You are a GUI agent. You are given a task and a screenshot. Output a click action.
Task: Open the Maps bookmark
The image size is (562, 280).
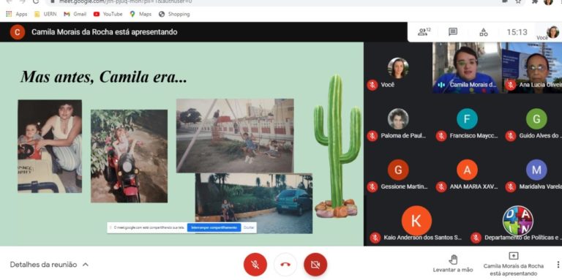click(140, 14)
